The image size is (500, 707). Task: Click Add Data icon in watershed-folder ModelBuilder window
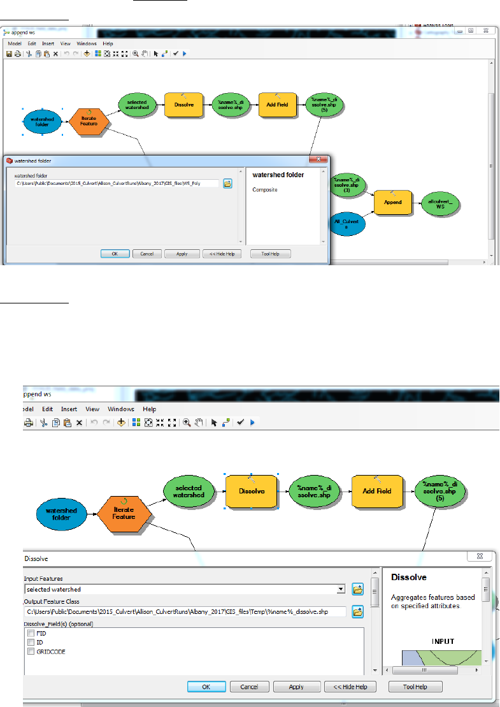pos(87,54)
